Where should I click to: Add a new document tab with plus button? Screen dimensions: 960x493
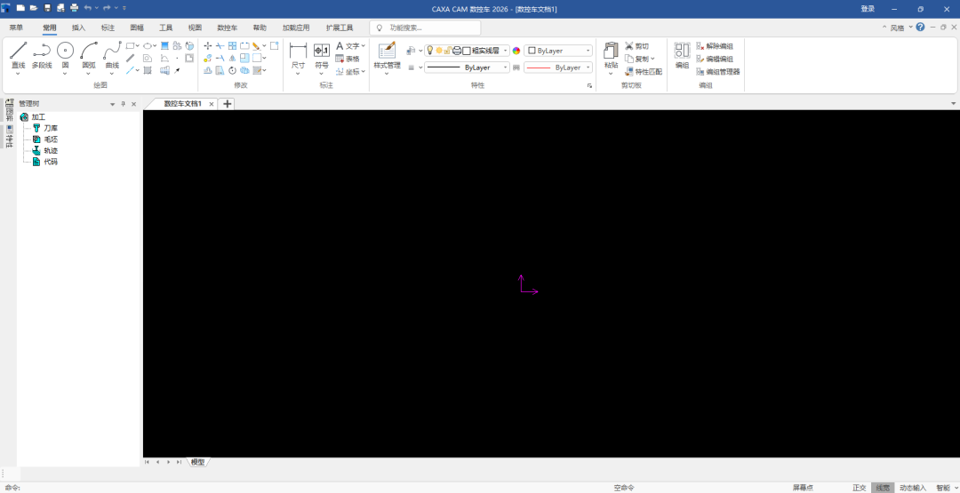[x=228, y=104]
